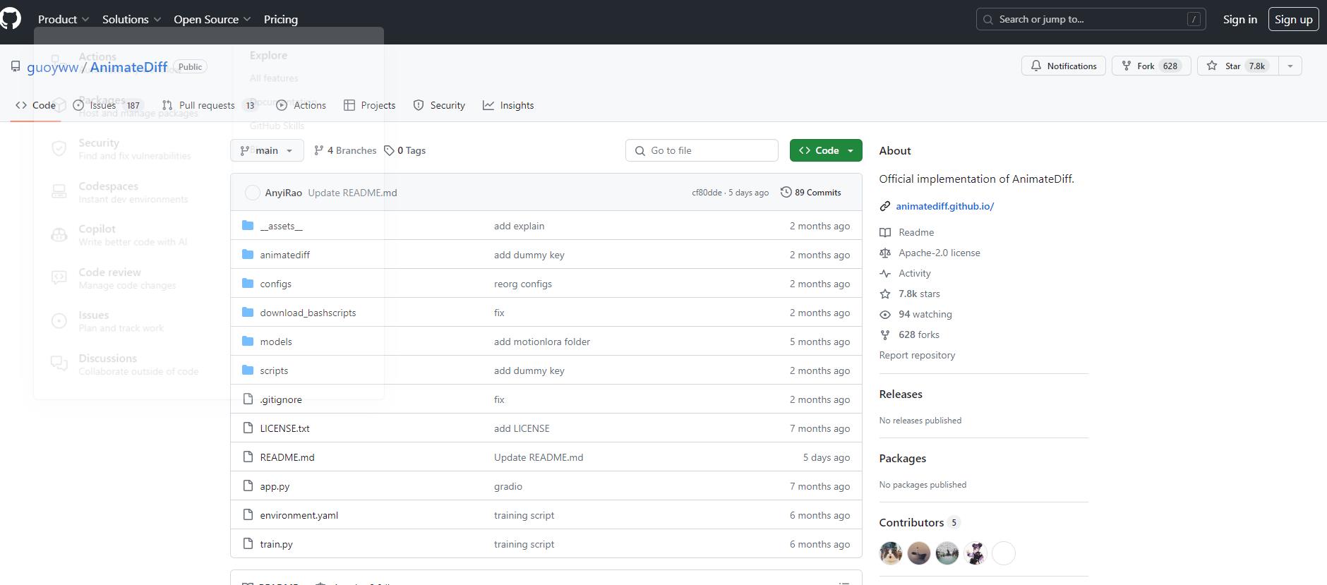Star the repository using the star icon
The width and height of the screenshot is (1327, 585).
(1212, 66)
